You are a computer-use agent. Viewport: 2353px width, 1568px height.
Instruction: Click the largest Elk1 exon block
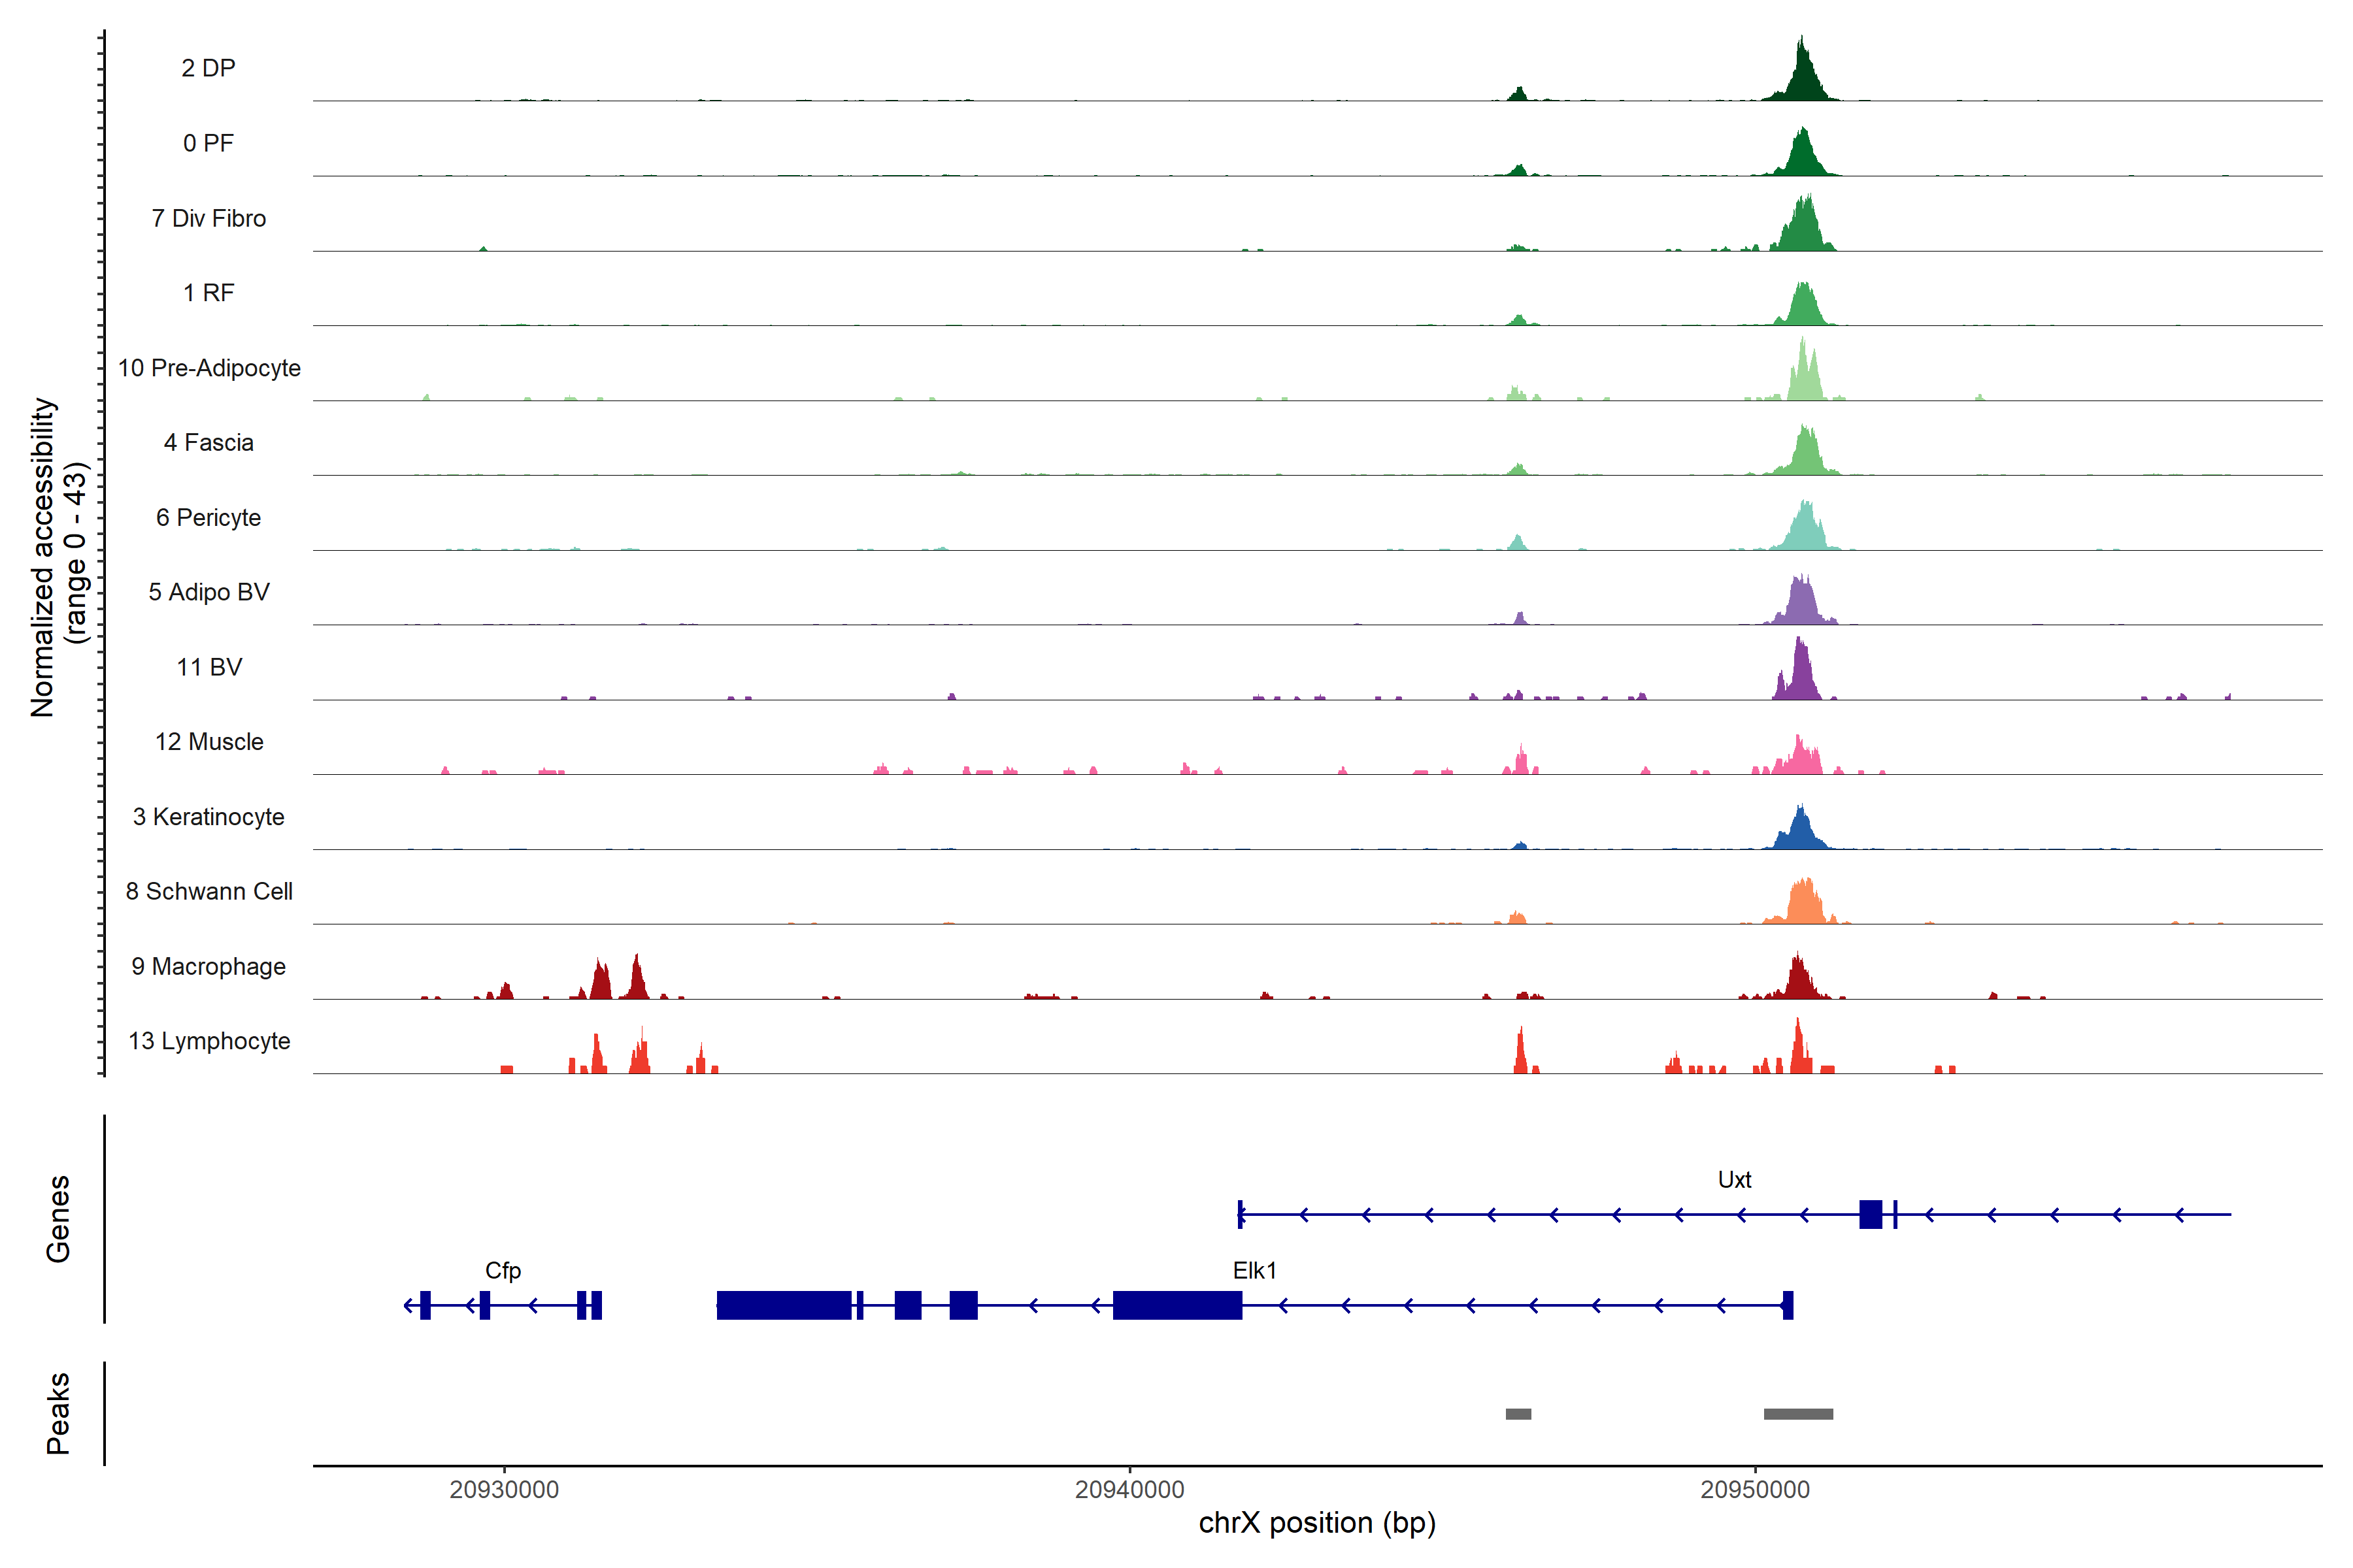click(783, 1305)
